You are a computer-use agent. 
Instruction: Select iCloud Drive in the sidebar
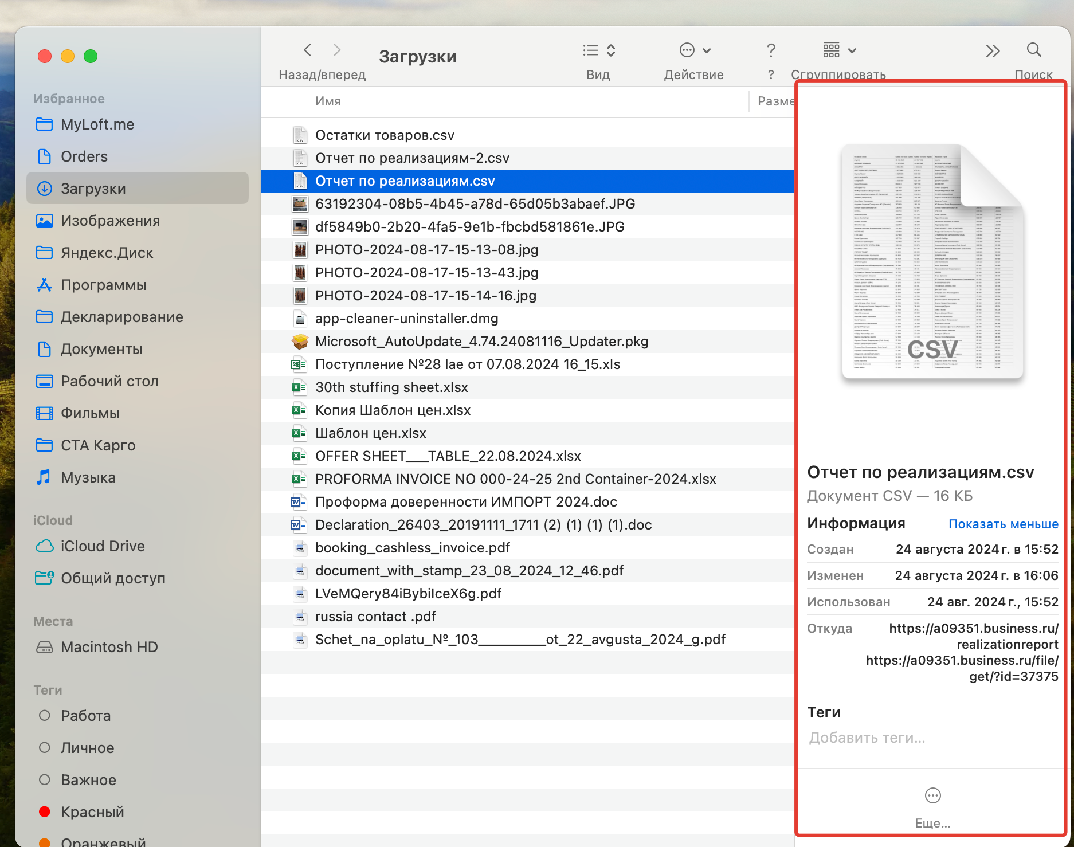pos(102,546)
